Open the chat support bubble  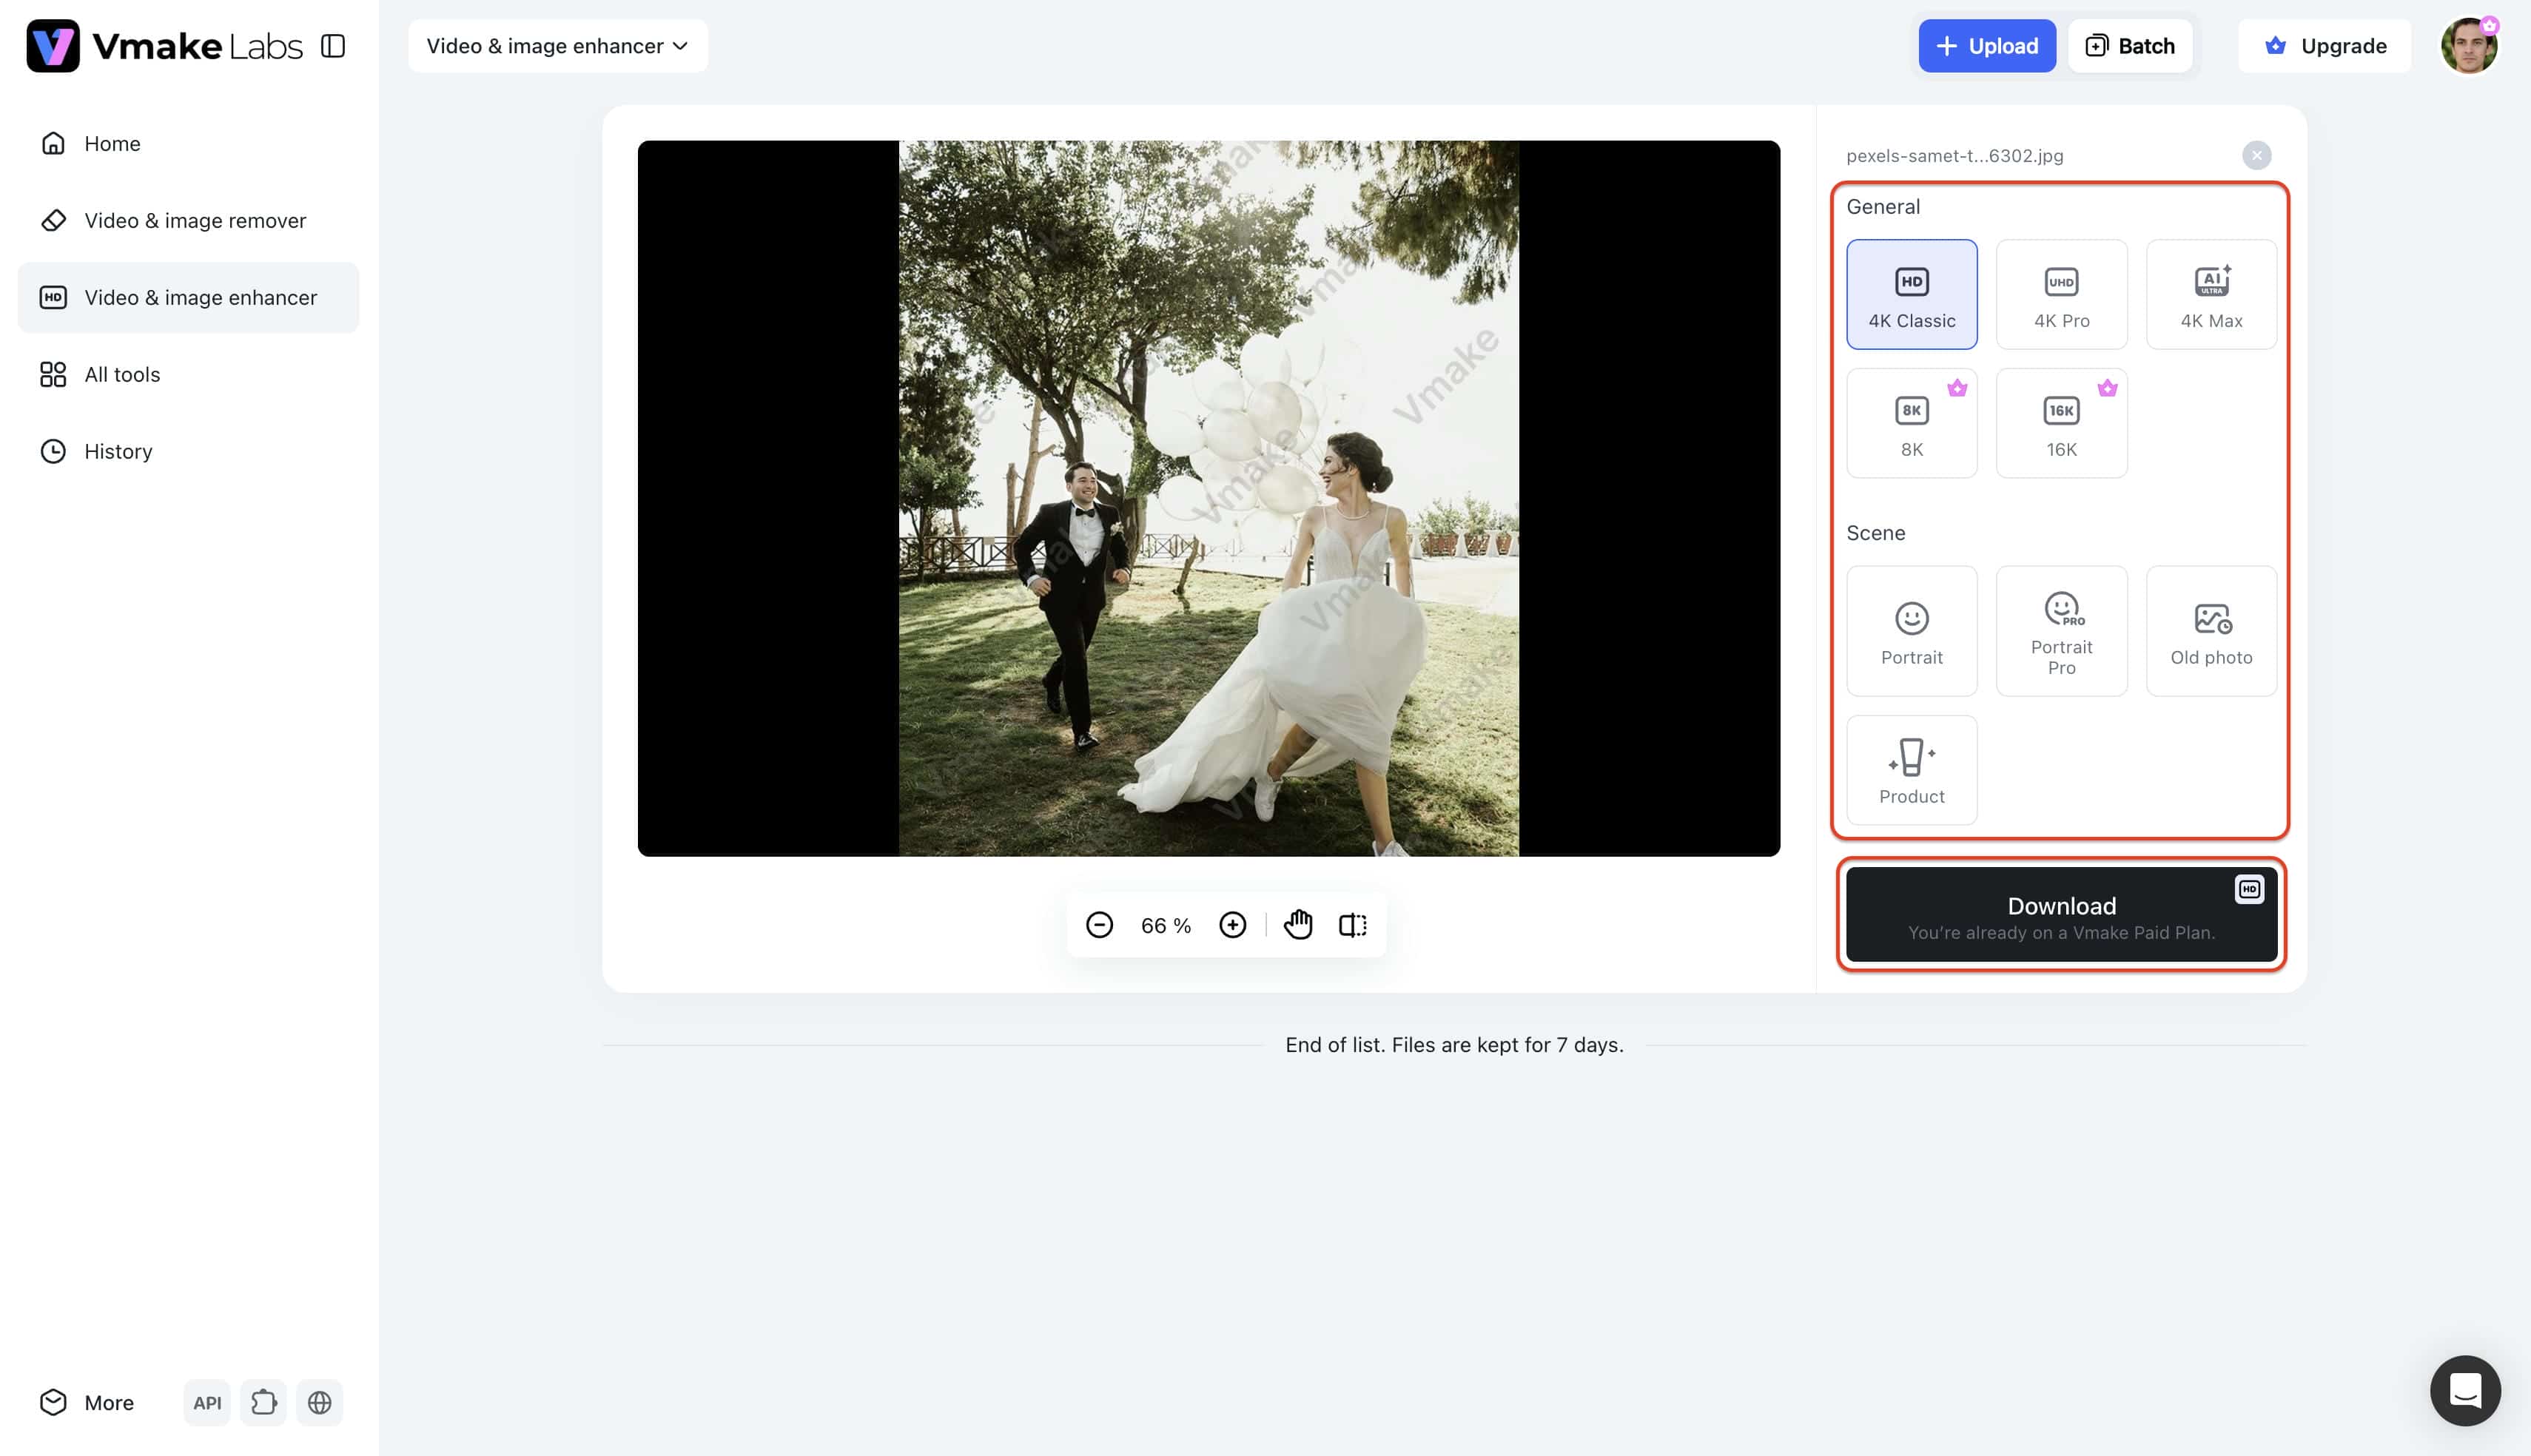pos(2465,1390)
